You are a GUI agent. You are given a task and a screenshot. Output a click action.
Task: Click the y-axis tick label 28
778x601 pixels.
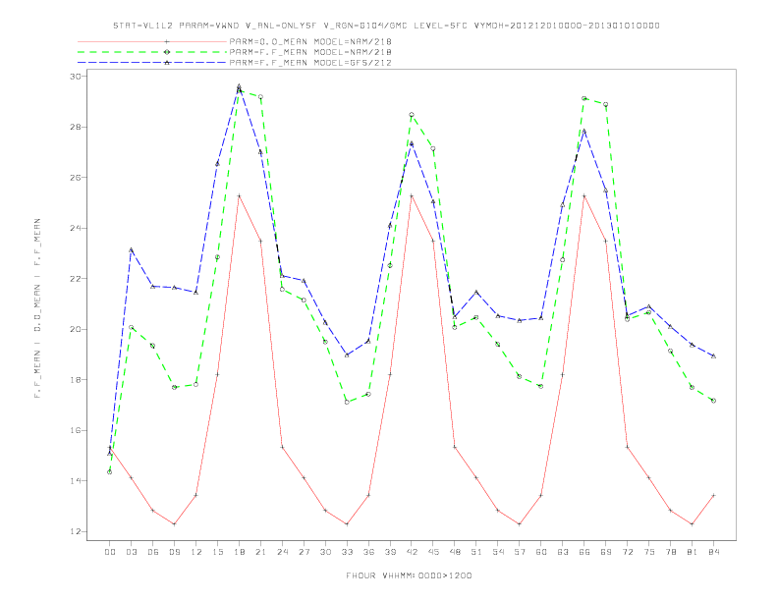[76, 127]
